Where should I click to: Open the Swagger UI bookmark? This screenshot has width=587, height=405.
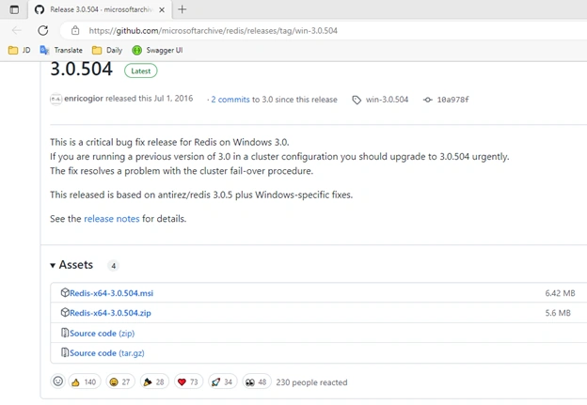pyautogui.click(x=158, y=50)
